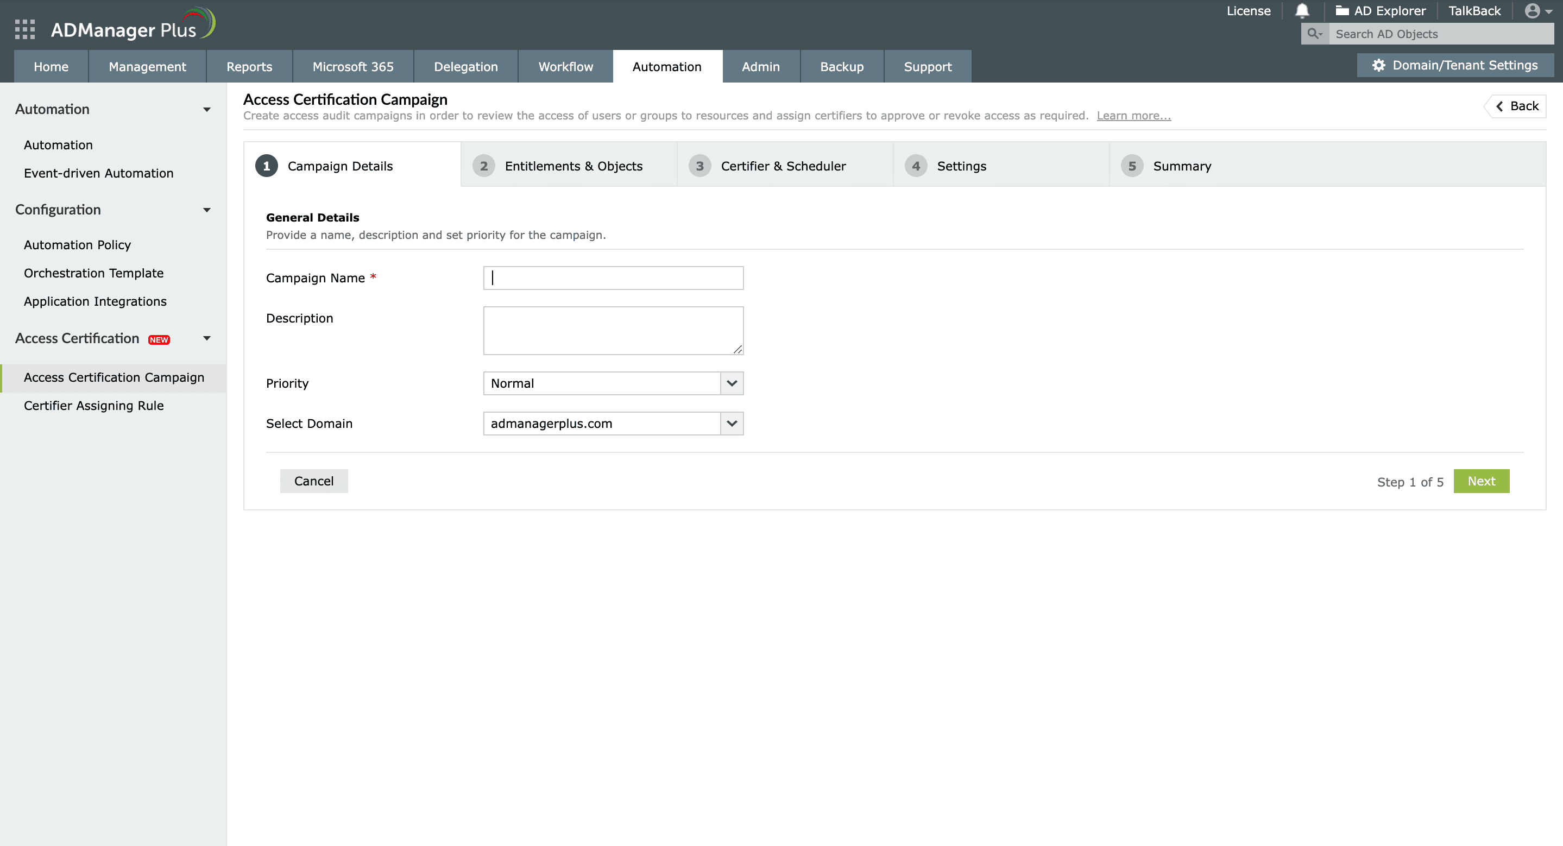Open AD Explorer folder icon

click(1341, 11)
